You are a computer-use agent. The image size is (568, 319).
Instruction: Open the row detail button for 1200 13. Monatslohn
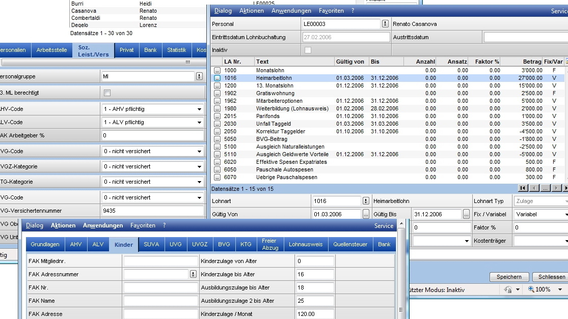tap(217, 85)
